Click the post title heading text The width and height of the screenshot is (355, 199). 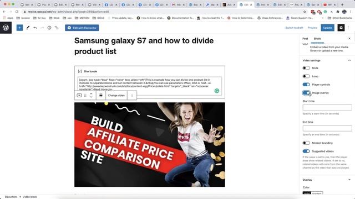[x=144, y=46]
